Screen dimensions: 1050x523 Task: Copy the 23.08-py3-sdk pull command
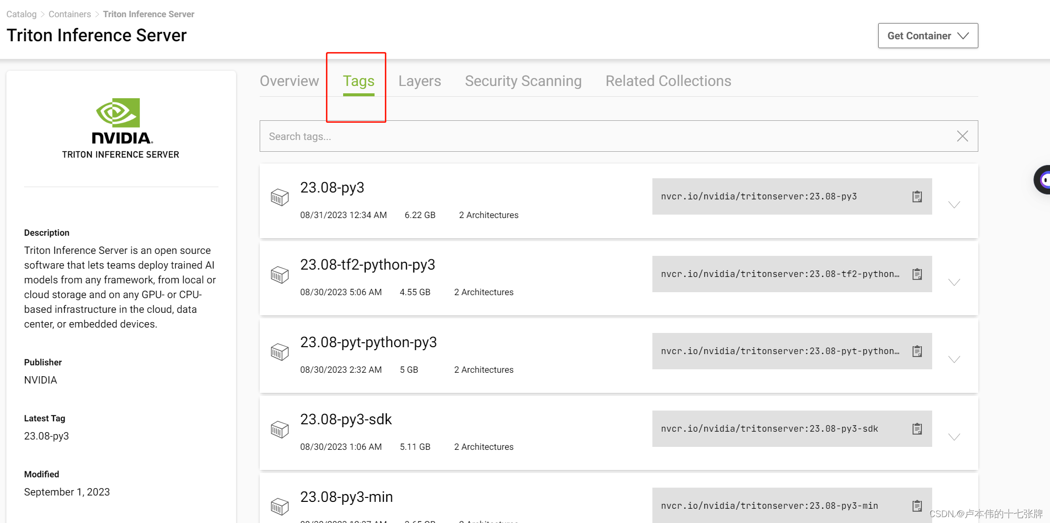tap(917, 429)
